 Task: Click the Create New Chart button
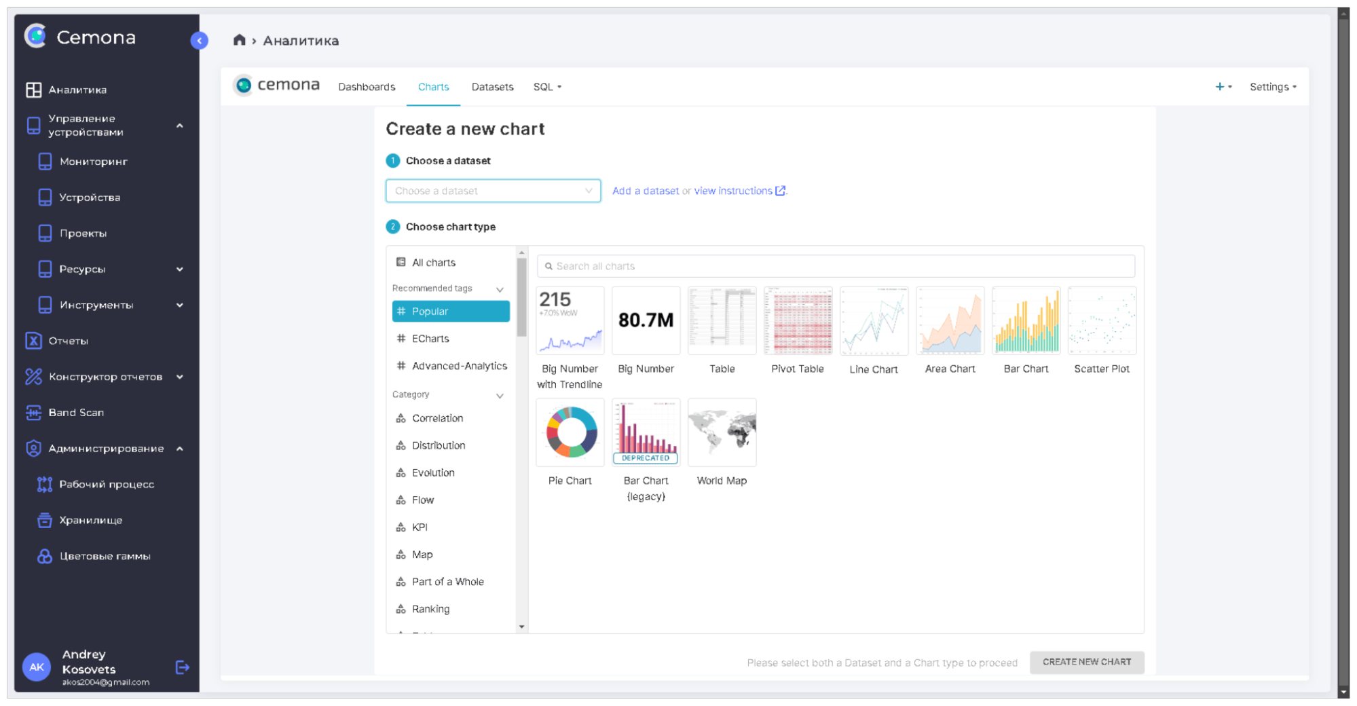coord(1086,662)
